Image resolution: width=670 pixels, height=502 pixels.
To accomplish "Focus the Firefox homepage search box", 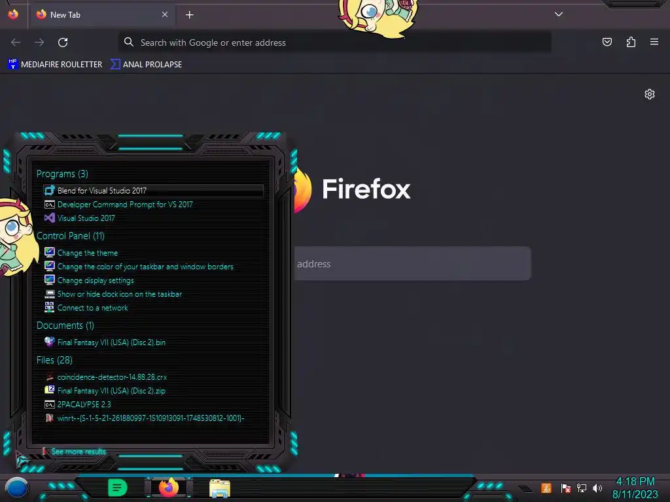I will pos(412,263).
